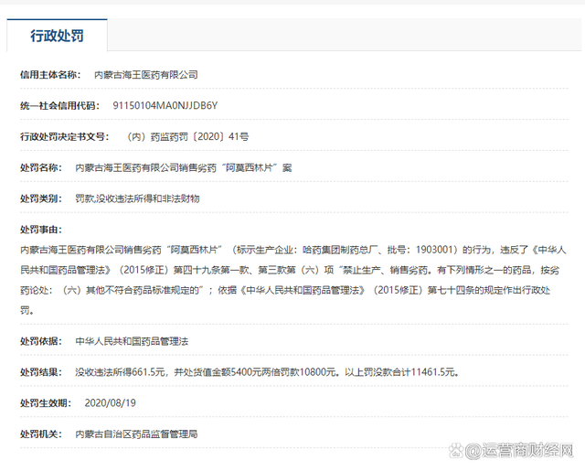Select penalty result totaling 11461.5元

(267, 372)
